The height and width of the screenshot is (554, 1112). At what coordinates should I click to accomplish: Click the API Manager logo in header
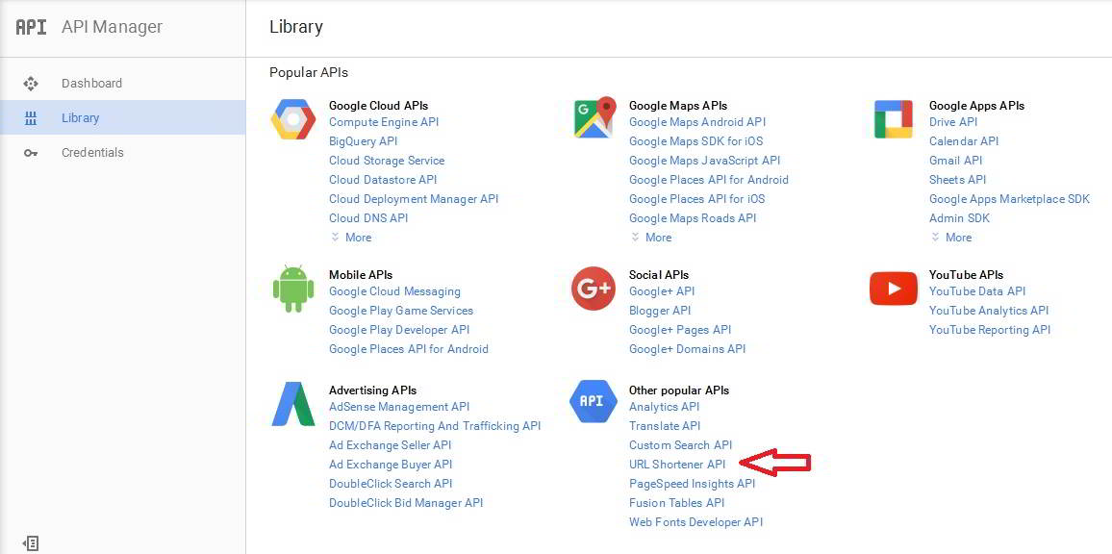click(31, 27)
